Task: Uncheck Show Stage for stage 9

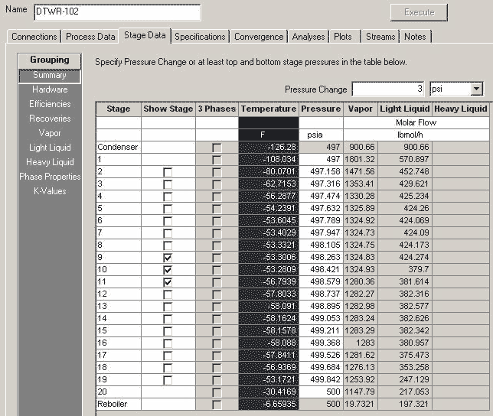Action: [x=168, y=258]
